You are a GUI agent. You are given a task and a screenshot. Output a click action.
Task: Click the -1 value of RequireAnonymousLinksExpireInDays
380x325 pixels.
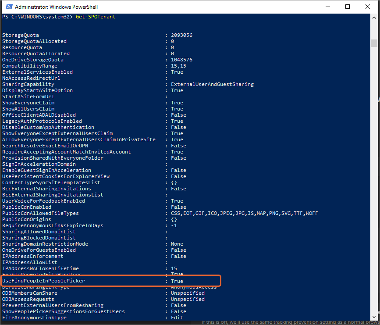click(174, 225)
